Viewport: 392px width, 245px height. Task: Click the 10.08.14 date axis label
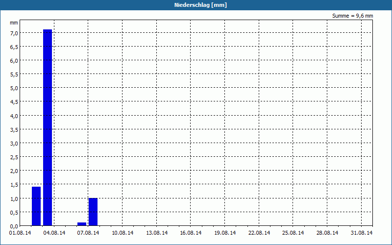[x=122, y=233]
